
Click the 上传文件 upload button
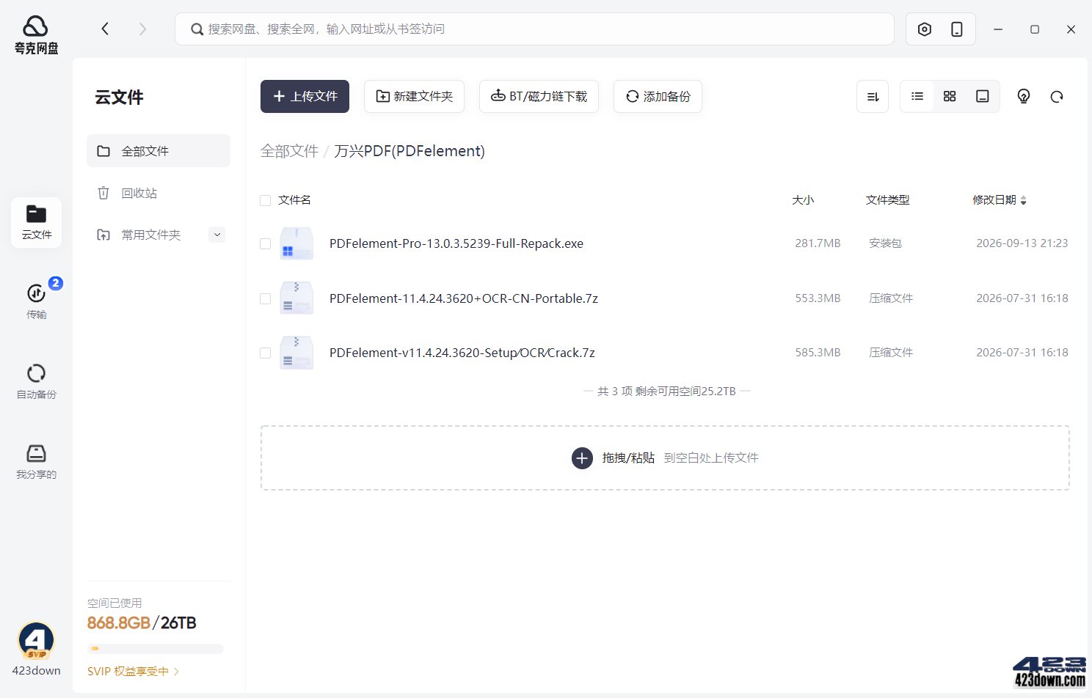pos(305,96)
